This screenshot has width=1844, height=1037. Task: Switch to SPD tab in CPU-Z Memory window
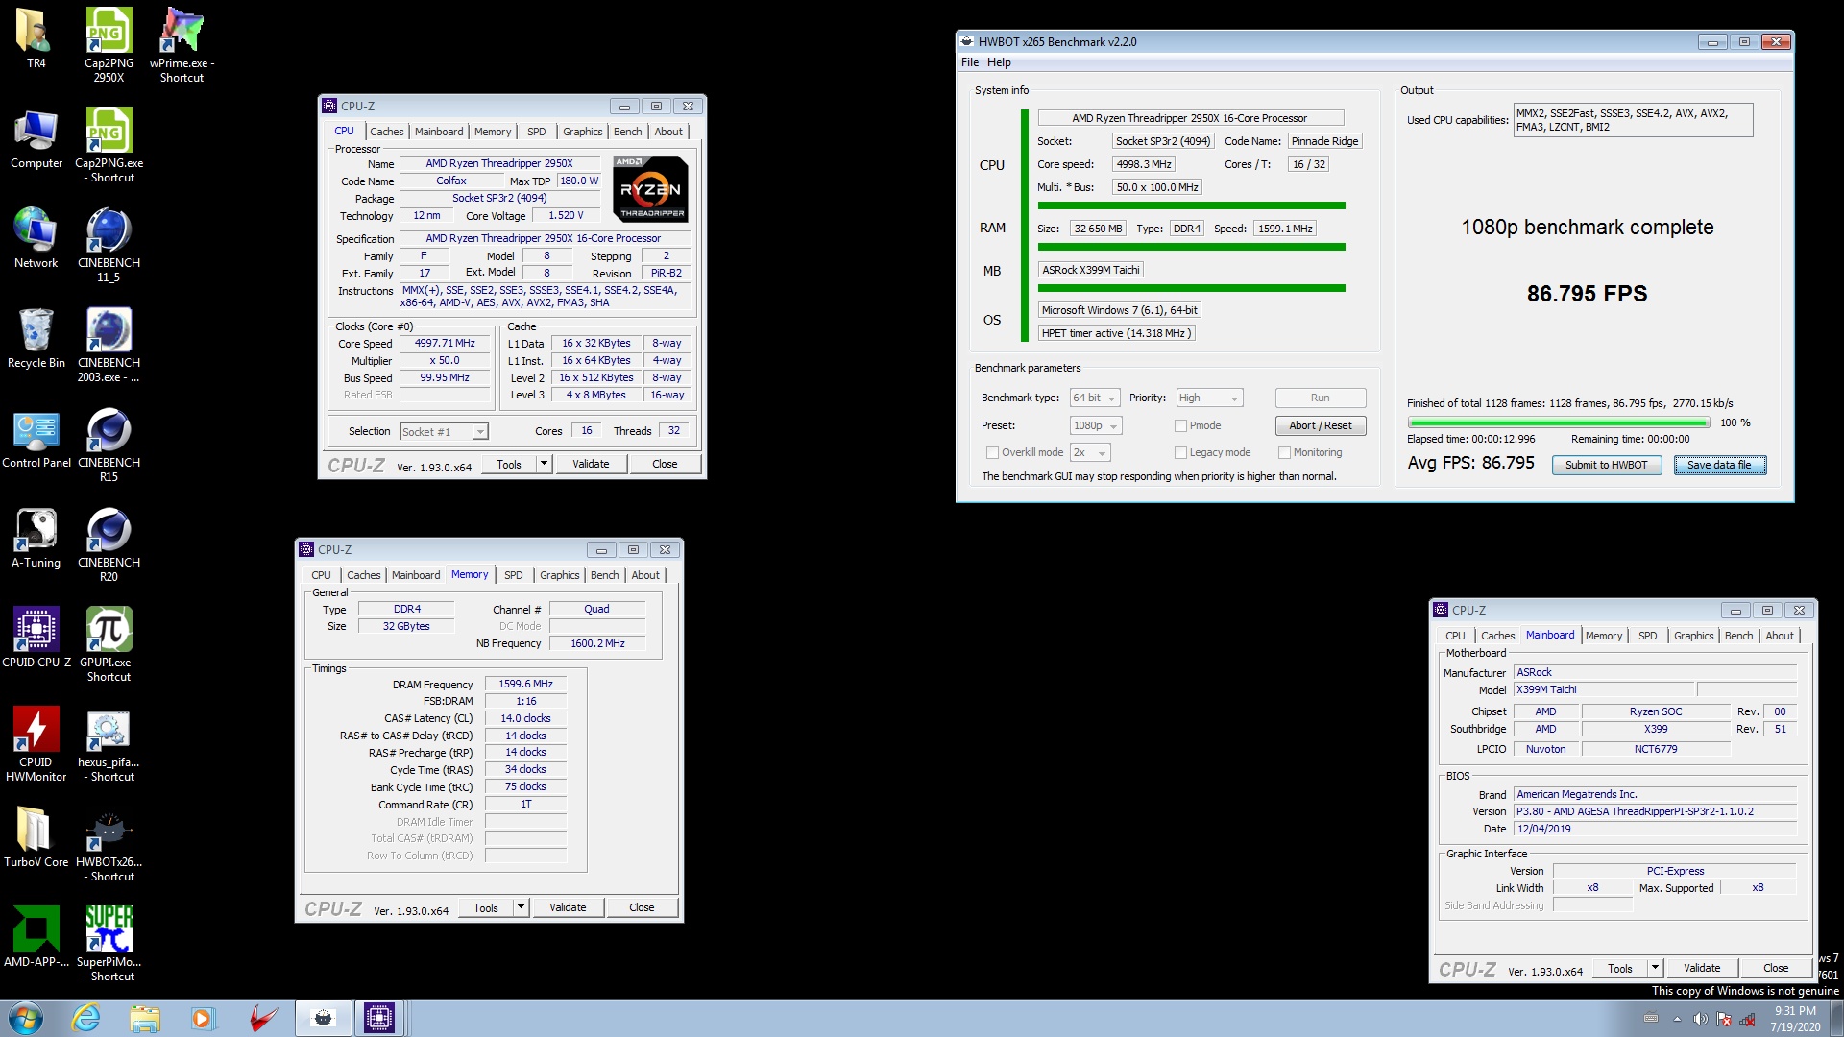point(514,575)
